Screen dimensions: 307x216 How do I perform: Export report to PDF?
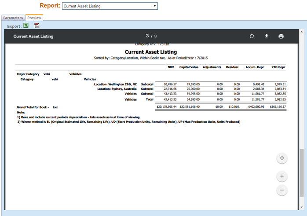(37, 26)
